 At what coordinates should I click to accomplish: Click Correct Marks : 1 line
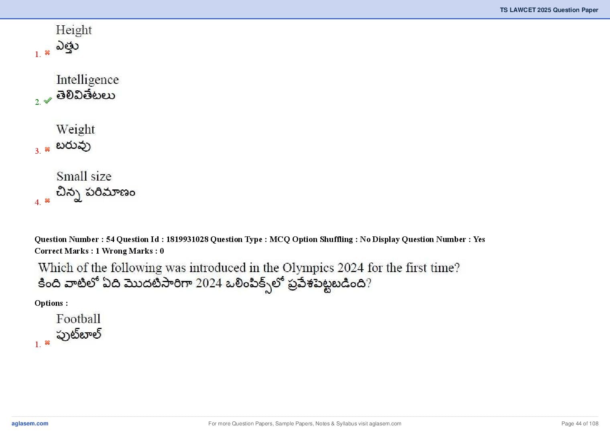[99, 251]
